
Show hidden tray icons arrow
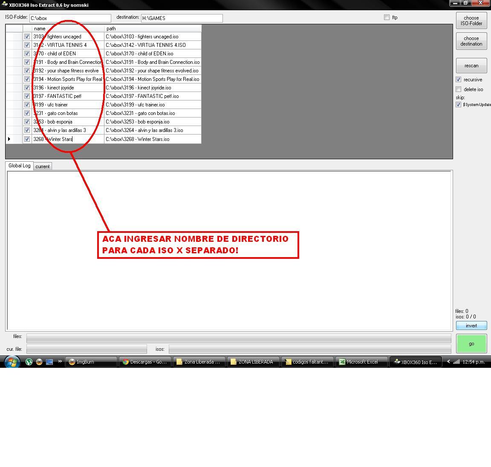pos(448,361)
